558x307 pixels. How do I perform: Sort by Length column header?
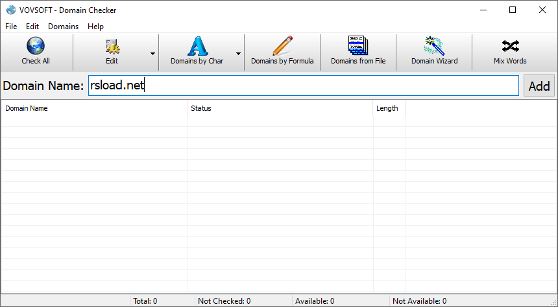point(389,108)
